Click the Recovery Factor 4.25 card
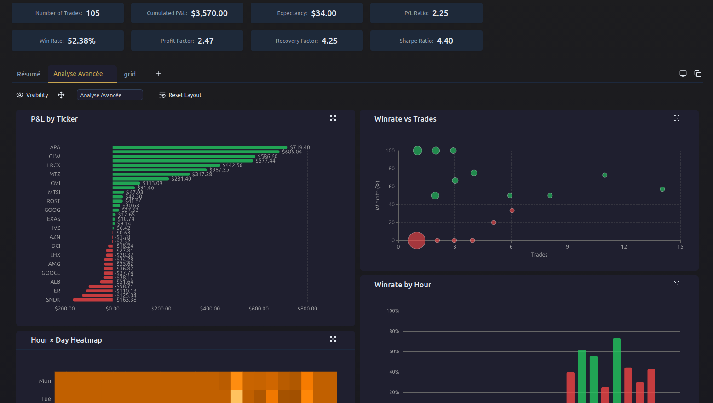Viewport: 713px width, 403px height. click(x=307, y=41)
